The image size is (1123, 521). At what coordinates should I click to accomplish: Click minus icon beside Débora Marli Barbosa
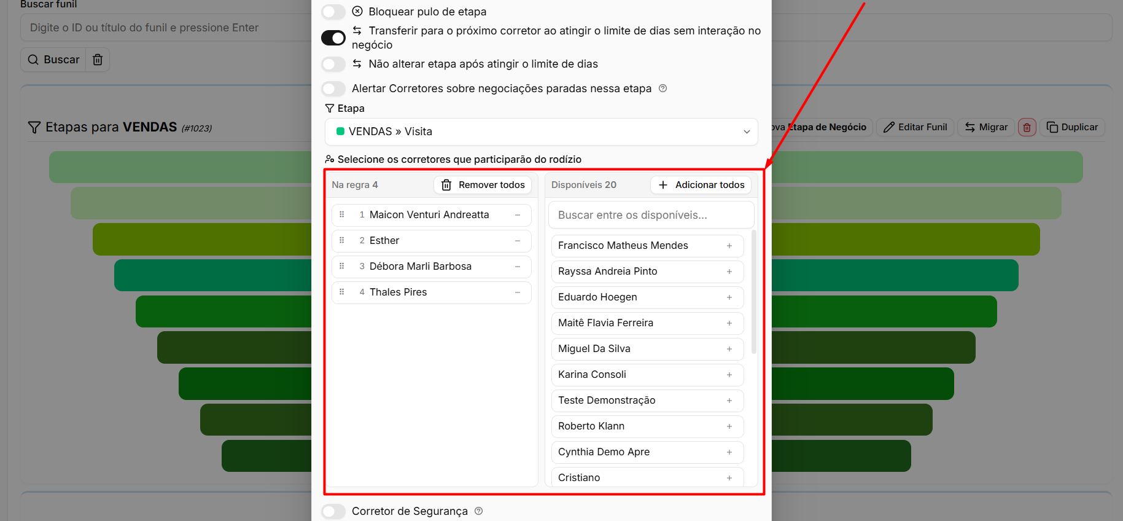click(x=518, y=267)
